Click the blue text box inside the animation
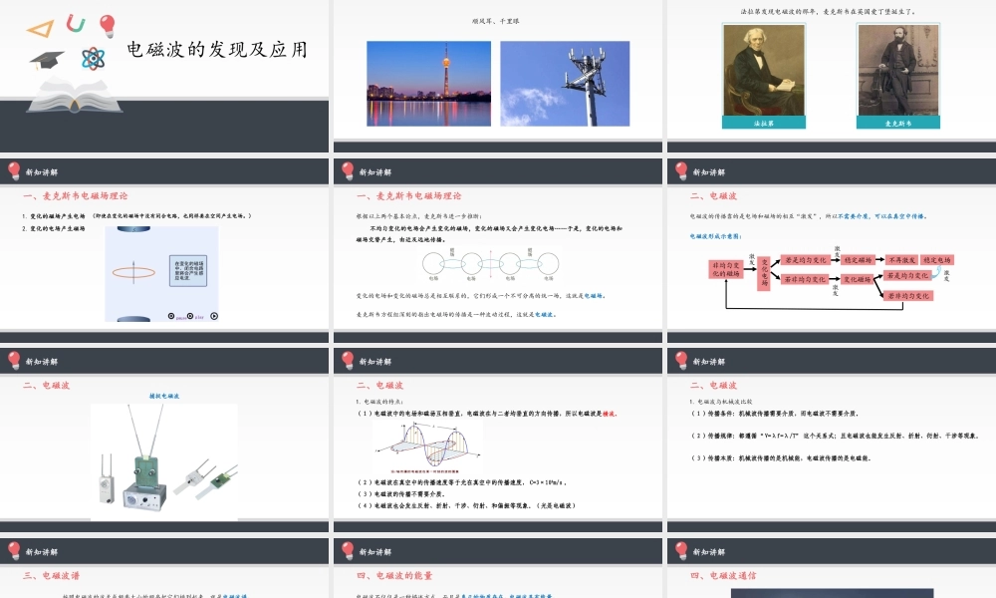 click(188, 271)
